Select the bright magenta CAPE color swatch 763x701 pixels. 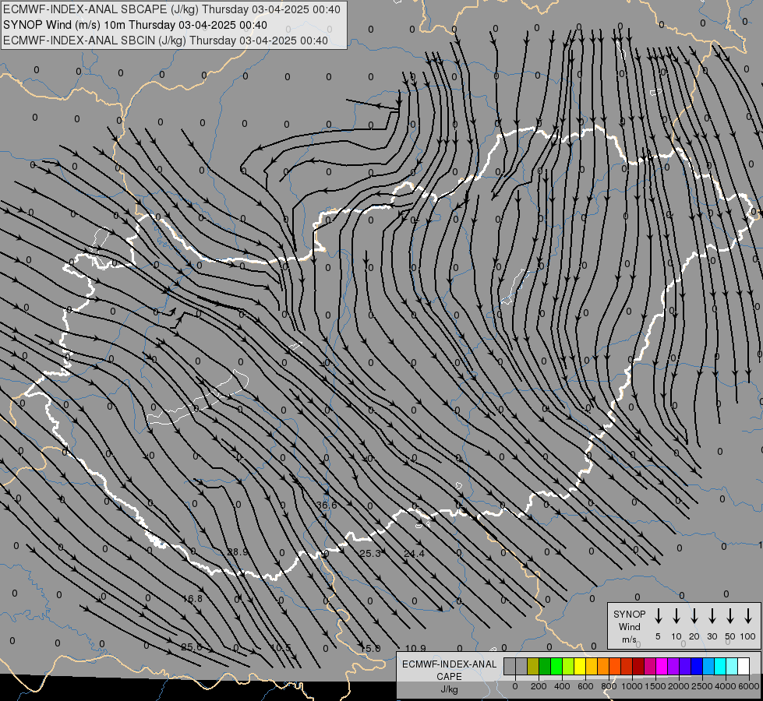(662, 666)
